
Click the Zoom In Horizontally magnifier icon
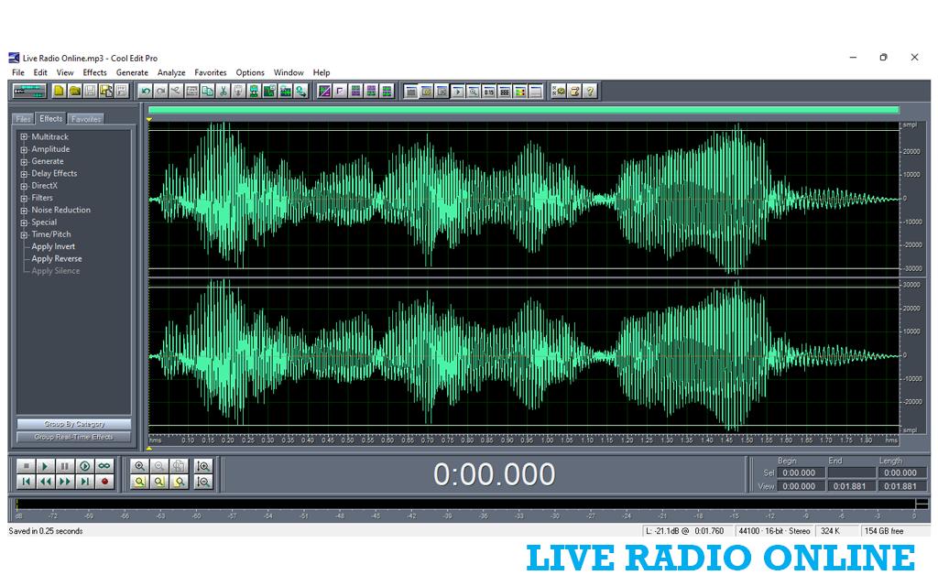point(140,465)
